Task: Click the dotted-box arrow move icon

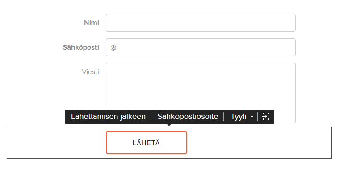Action: coord(265,117)
